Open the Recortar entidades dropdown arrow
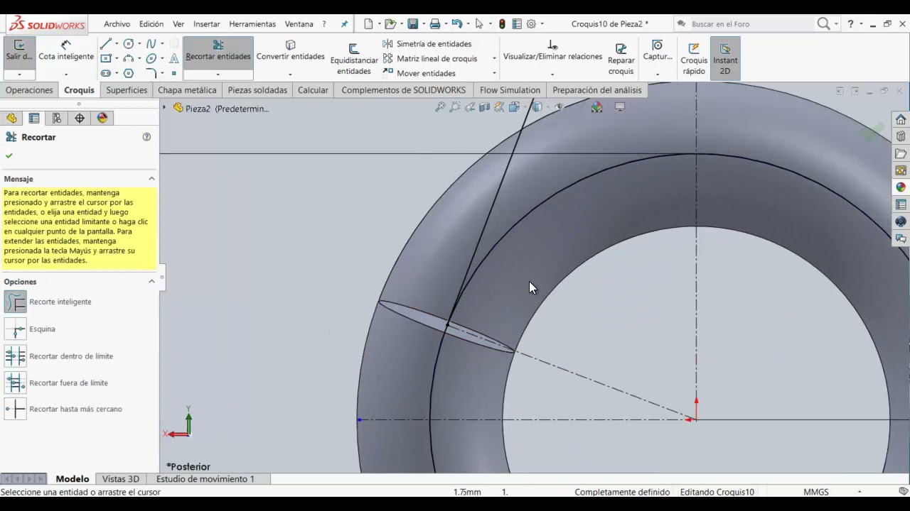910x511 pixels. [x=218, y=74]
